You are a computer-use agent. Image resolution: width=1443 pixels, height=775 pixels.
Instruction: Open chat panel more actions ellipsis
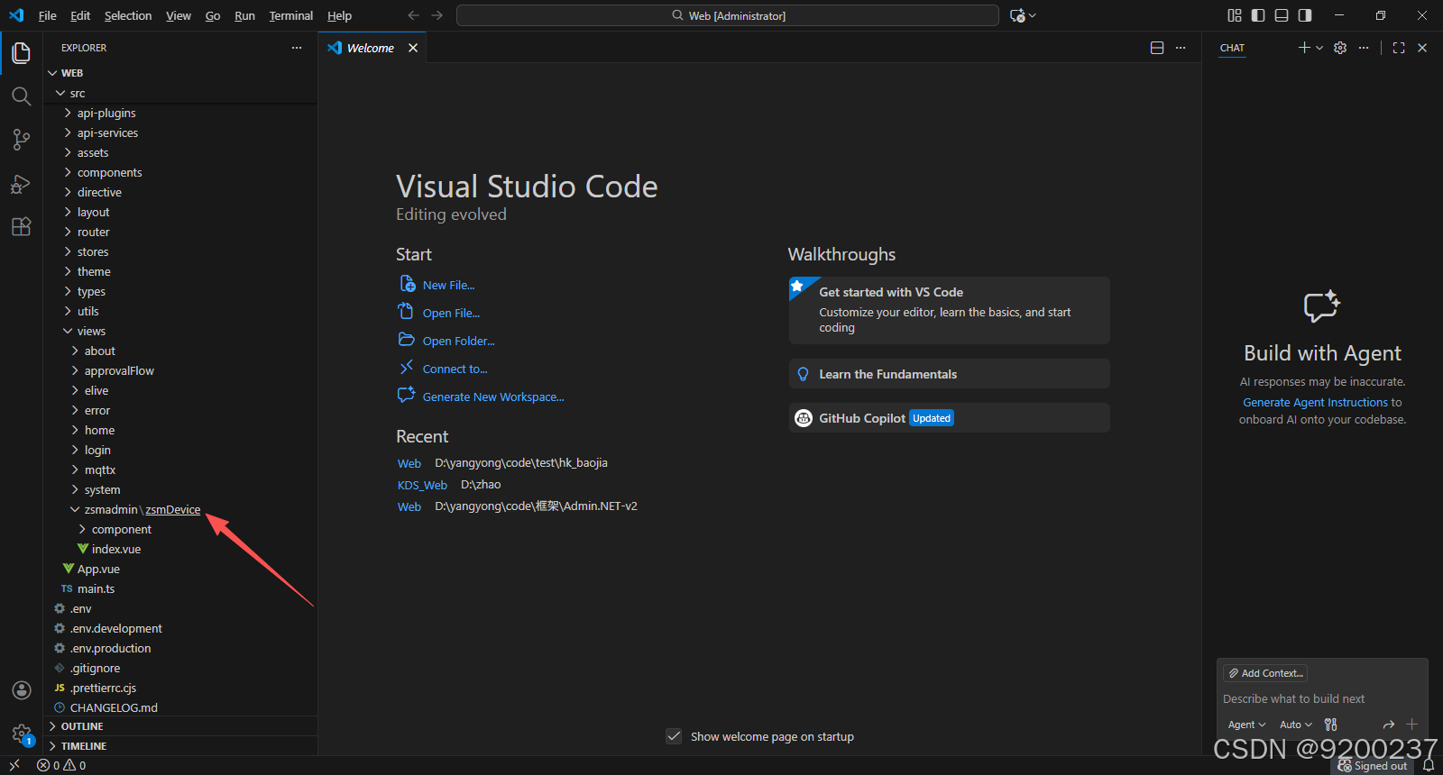pos(1364,48)
